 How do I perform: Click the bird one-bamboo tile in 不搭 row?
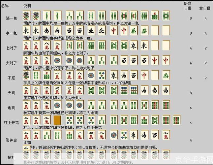[x=26, y=75]
